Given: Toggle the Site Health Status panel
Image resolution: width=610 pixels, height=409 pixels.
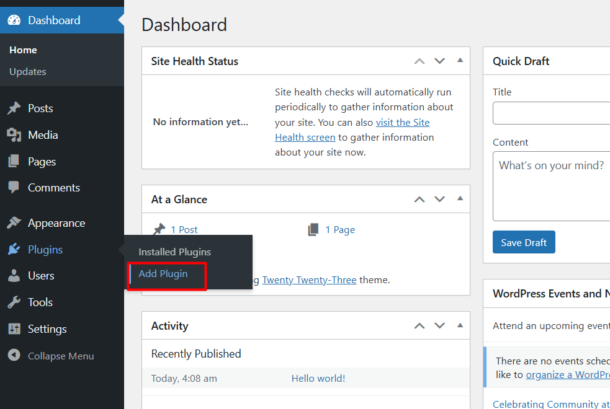Looking at the screenshot, I should [460, 61].
